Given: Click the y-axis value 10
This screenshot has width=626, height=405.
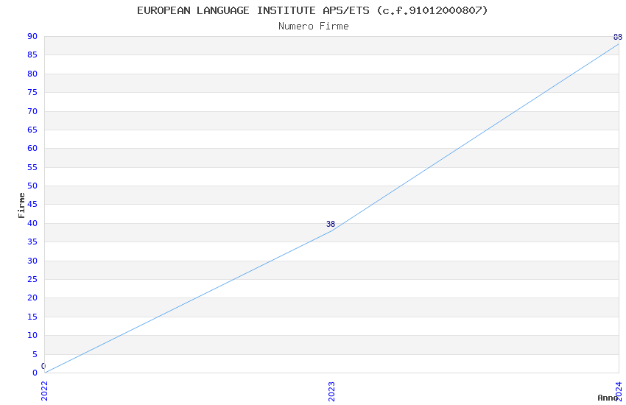Looking at the screenshot, I should [32, 335].
